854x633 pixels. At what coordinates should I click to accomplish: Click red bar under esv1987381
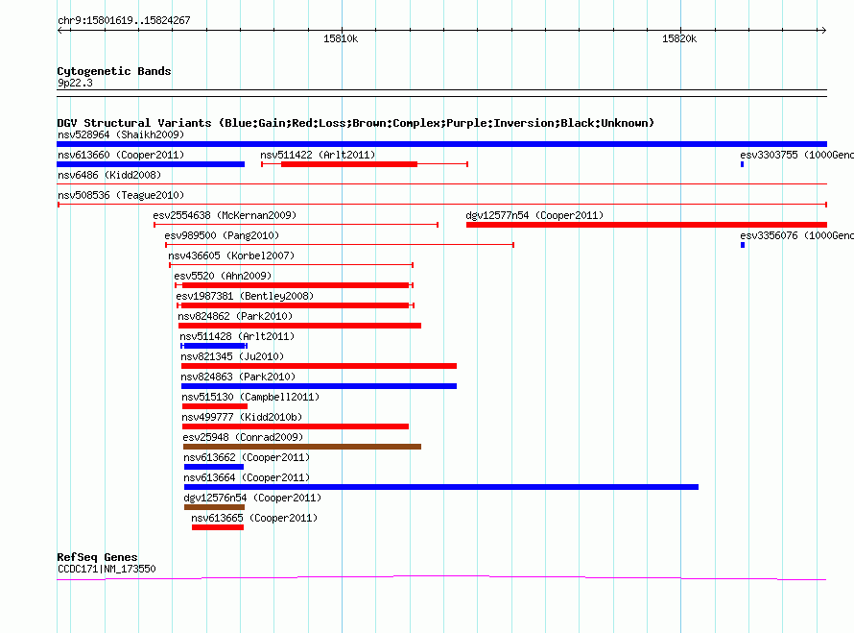(x=295, y=305)
